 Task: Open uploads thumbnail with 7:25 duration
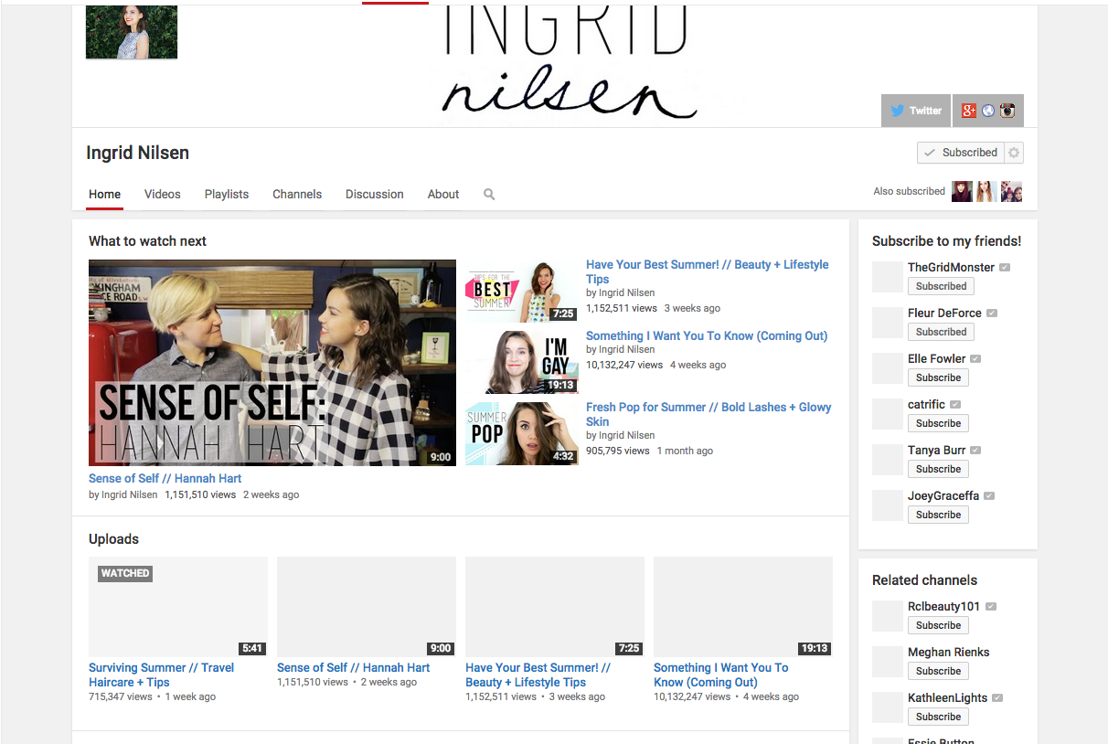tap(555, 607)
